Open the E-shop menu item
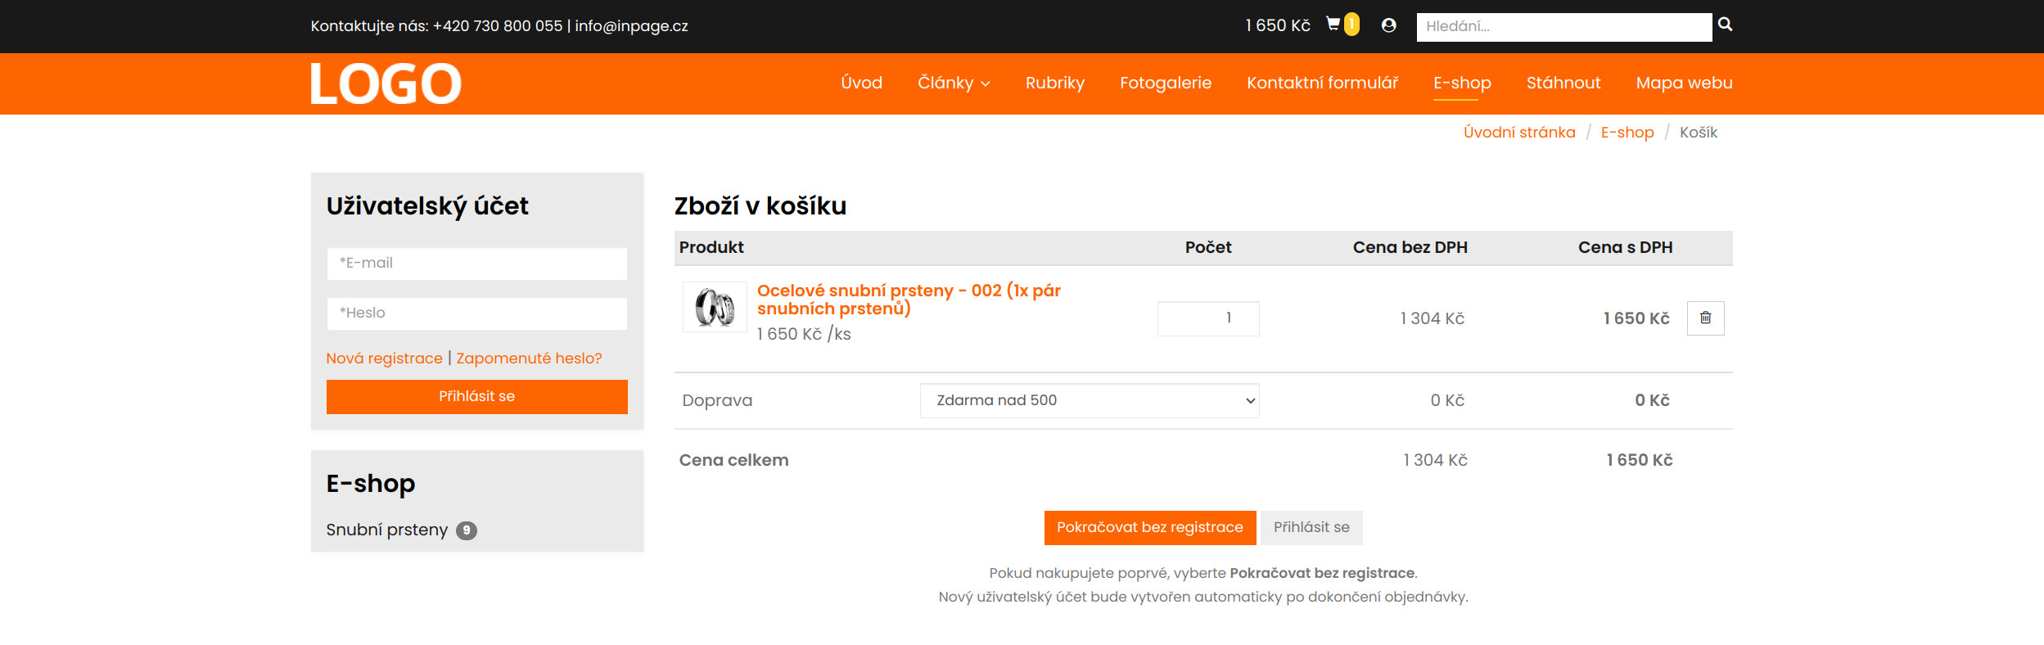 click(x=1461, y=83)
